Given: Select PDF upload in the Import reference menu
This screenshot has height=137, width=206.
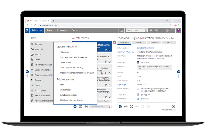Looking at the screenshot, I should (64, 52).
